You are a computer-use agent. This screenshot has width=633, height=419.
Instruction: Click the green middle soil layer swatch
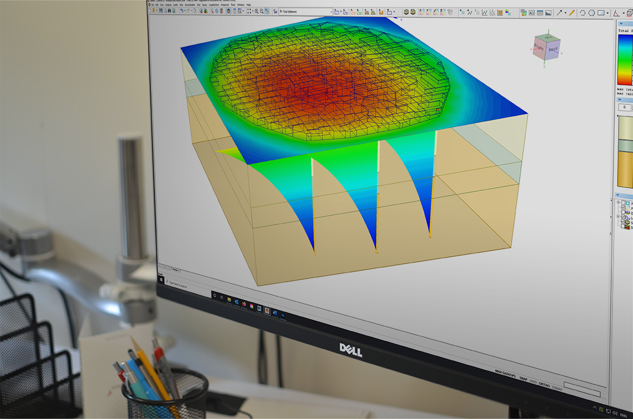(x=626, y=146)
